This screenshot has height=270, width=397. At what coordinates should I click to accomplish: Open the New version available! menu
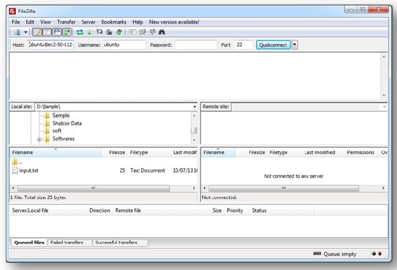click(174, 22)
